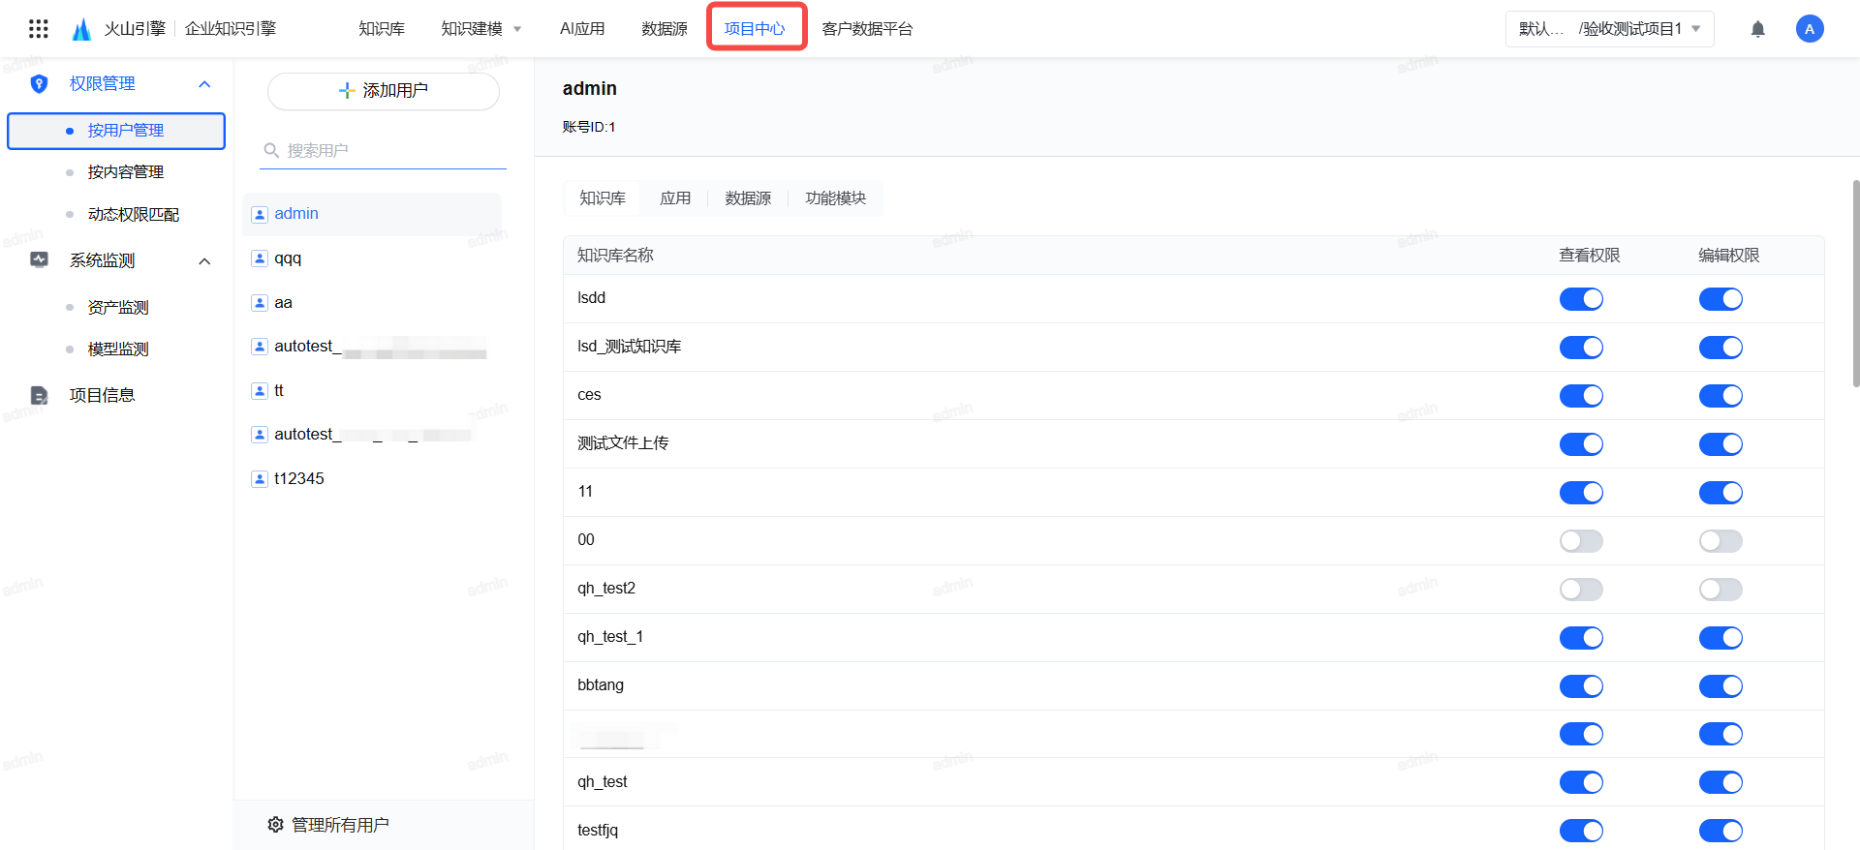This screenshot has width=1860, height=850.
Task: Click the system monitoring icon
Action: point(39,260)
